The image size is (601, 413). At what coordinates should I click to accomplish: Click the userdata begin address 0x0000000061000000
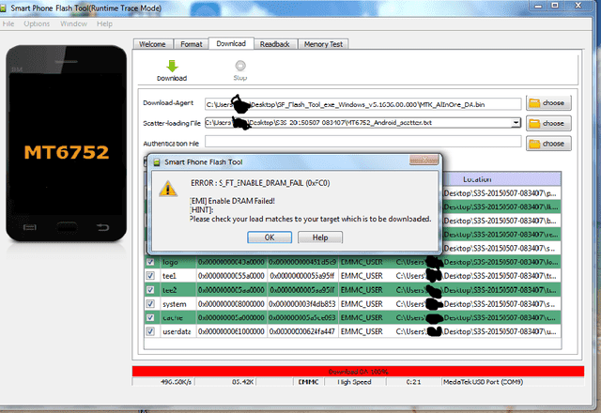[x=232, y=331]
